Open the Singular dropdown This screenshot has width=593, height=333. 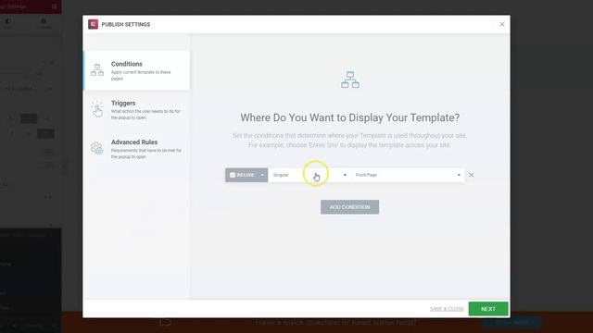[x=309, y=175]
